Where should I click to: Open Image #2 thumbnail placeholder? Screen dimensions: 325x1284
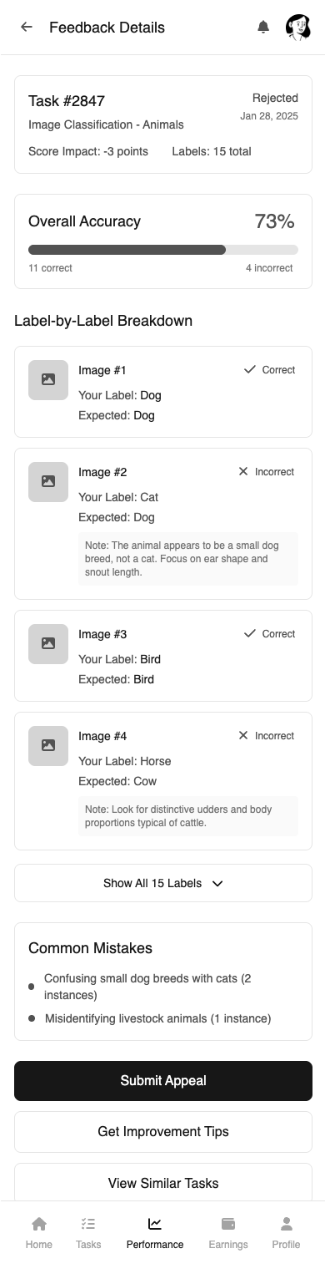pyautogui.click(x=48, y=482)
